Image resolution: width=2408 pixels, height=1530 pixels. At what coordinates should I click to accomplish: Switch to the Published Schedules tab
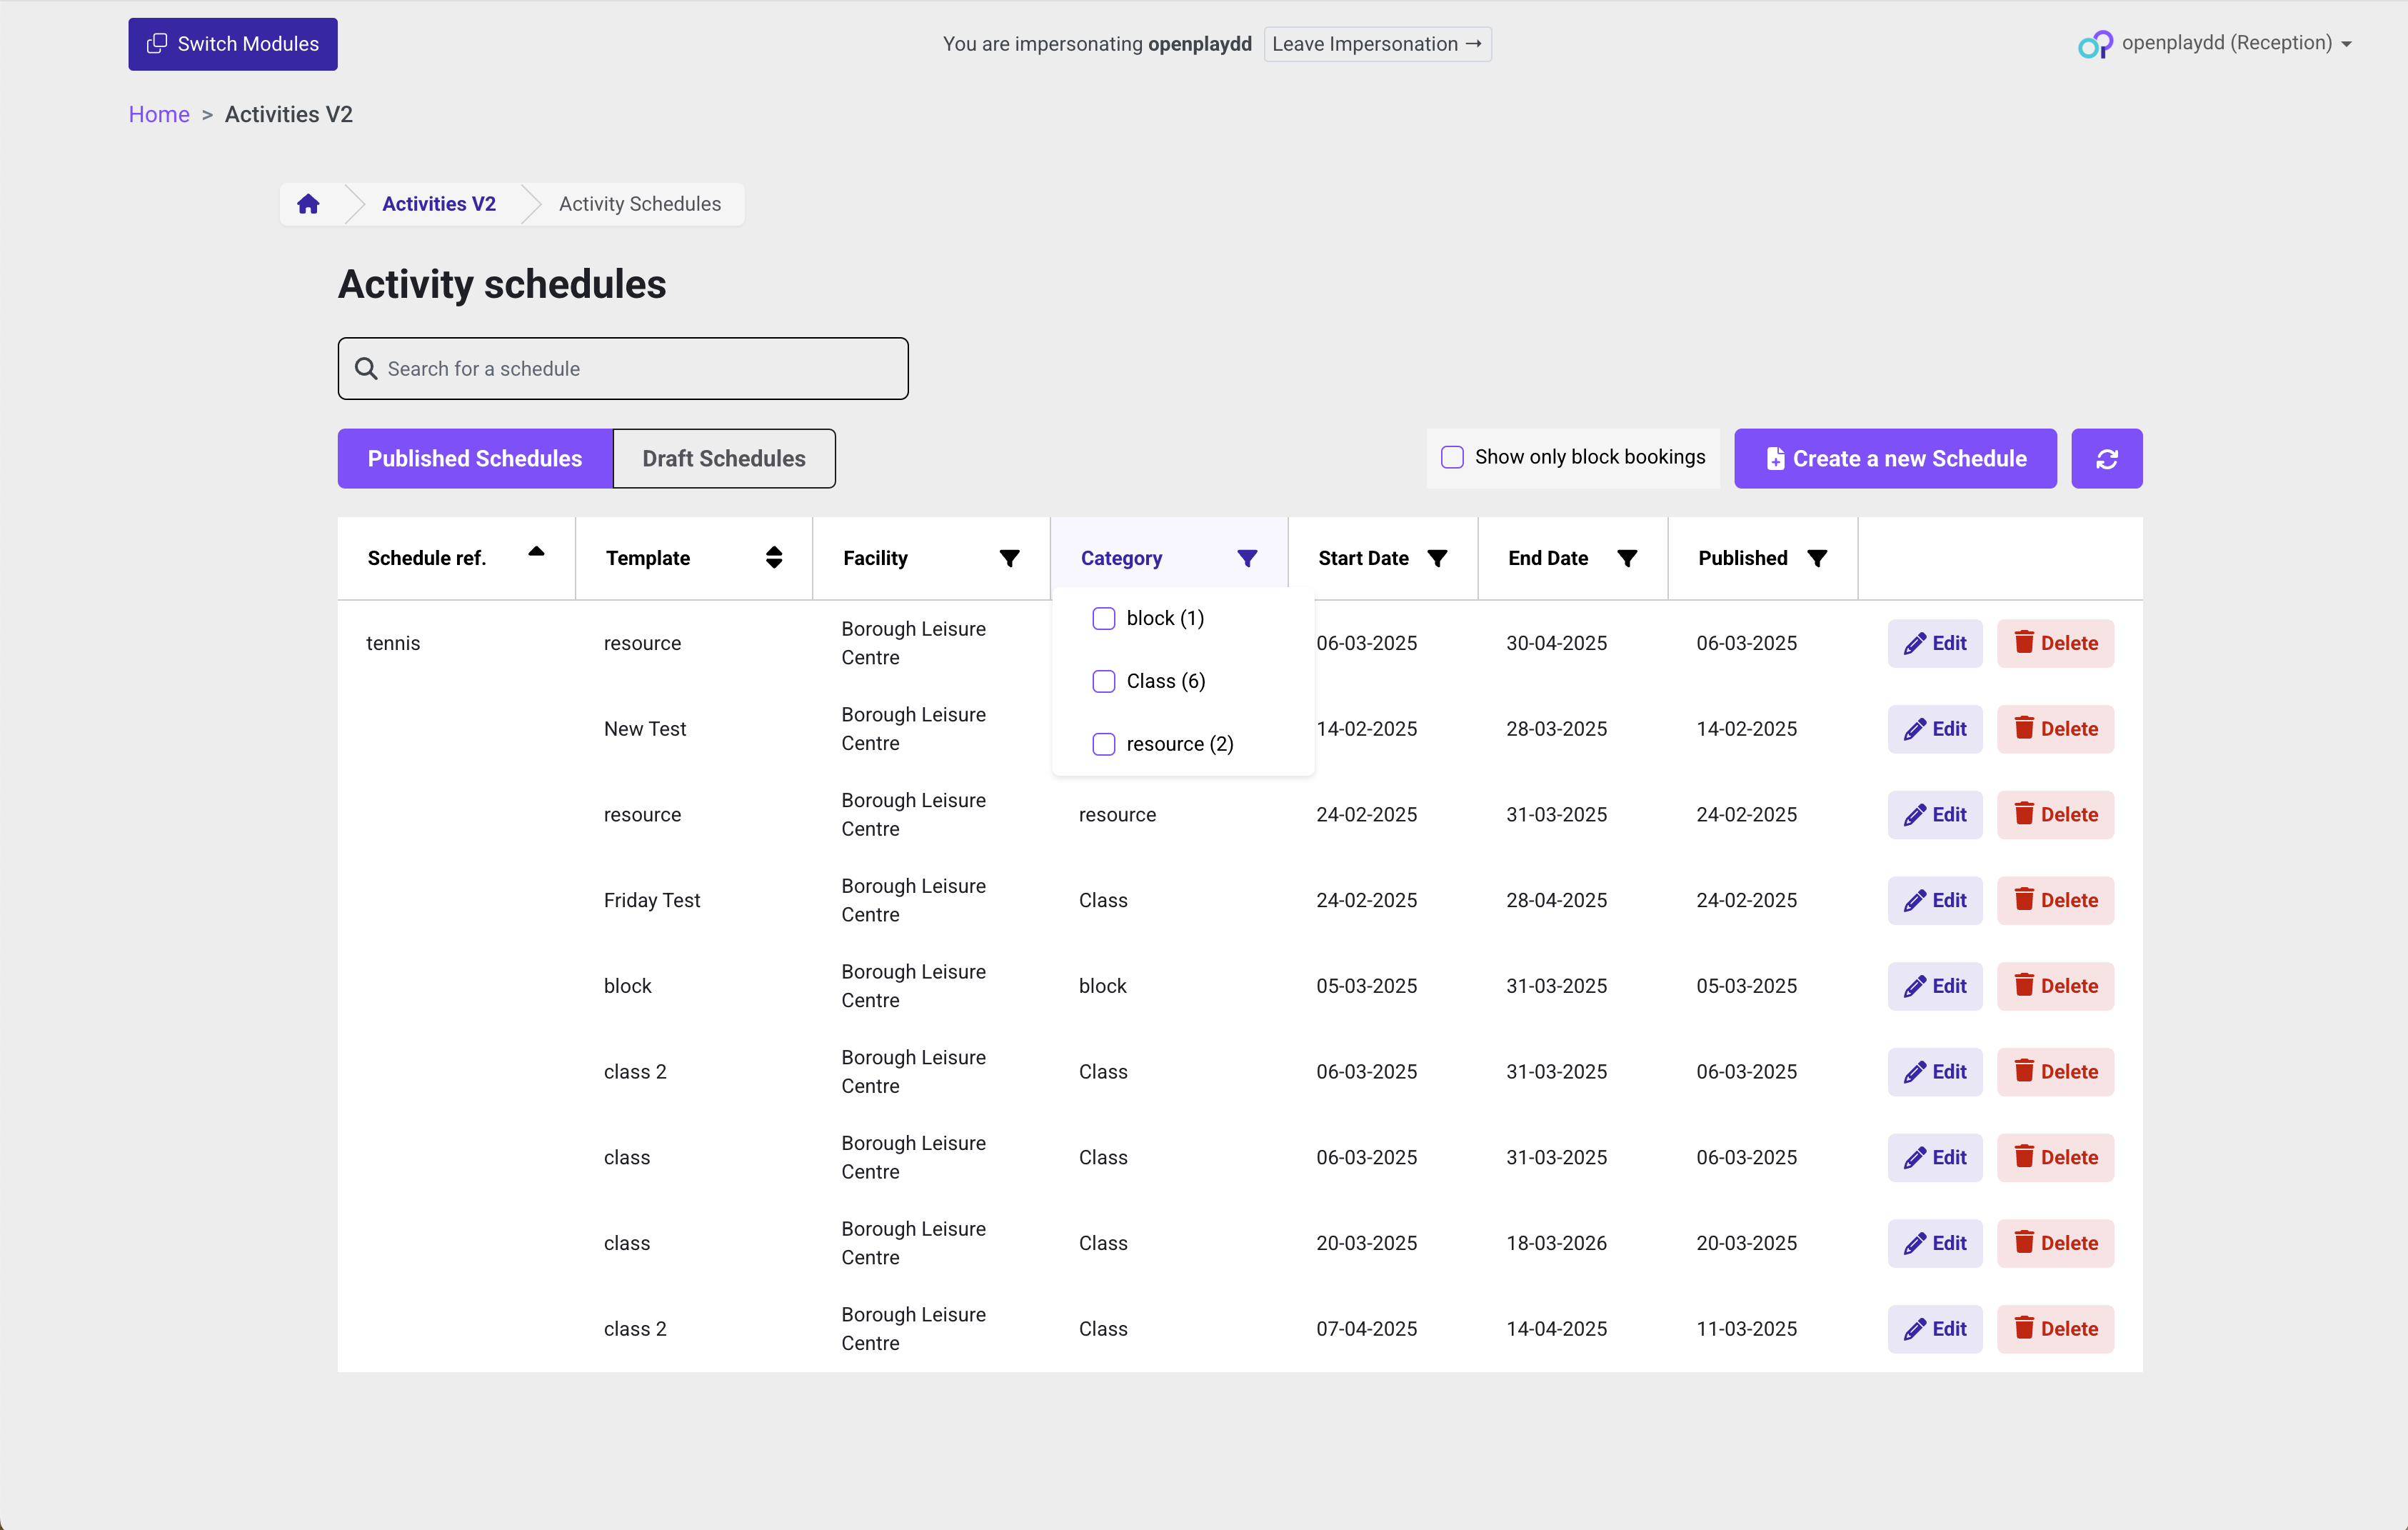pos(475,458)
